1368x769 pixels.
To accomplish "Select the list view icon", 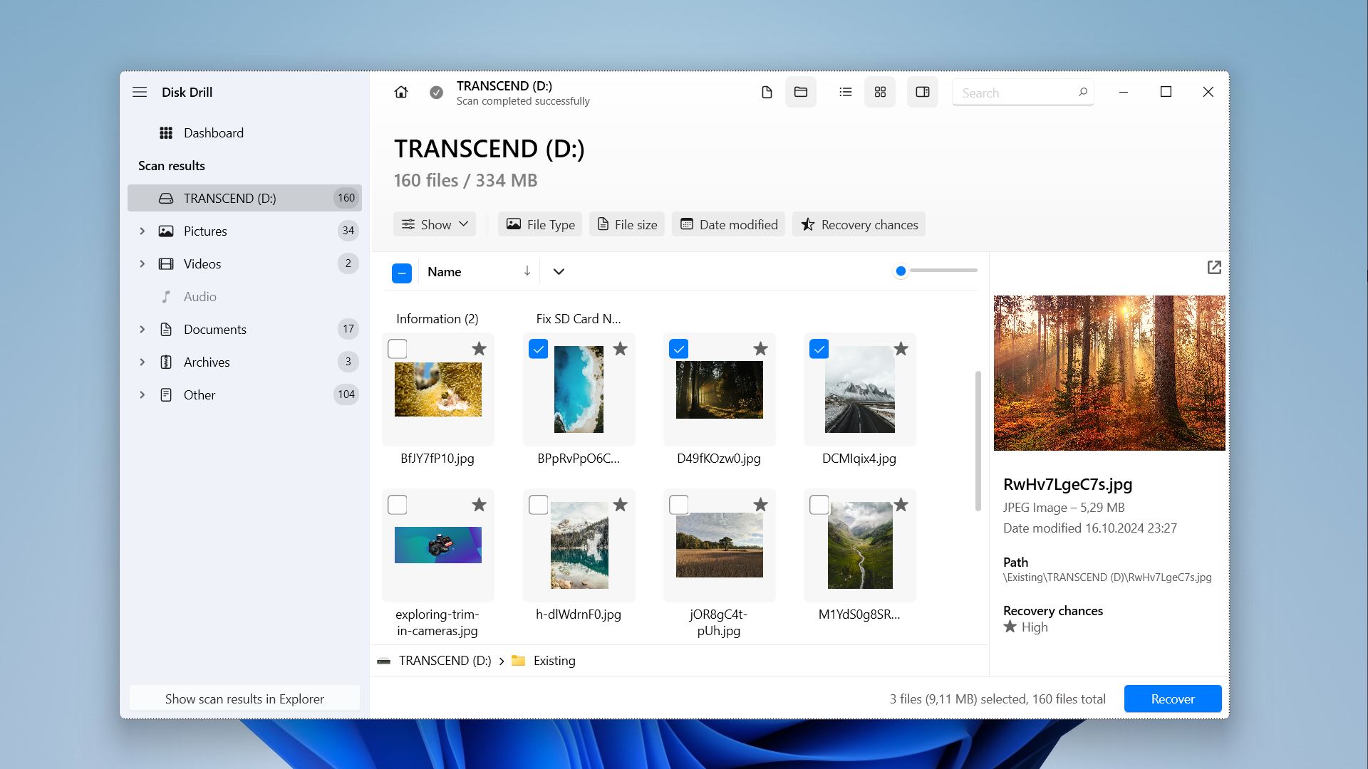I will pos(846,92).
